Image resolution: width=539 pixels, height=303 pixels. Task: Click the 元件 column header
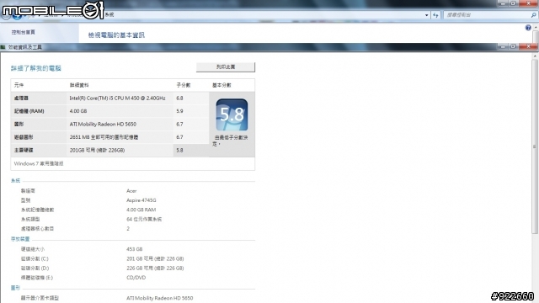19,85
